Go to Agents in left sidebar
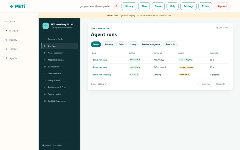This screenshot has width=240, height=150. coord(13,58)
